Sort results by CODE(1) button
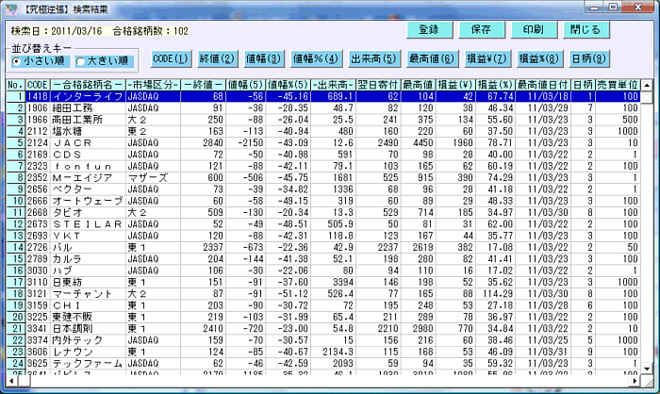This screenshot has height=394, width=660. [171, 58]
